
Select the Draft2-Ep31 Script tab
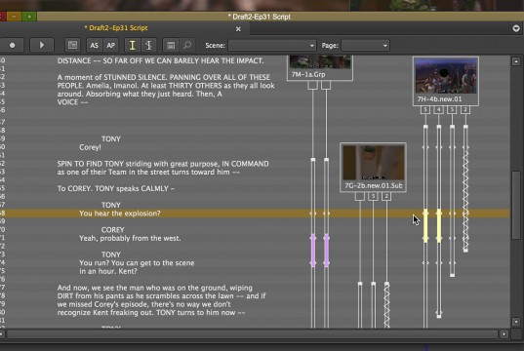click(x=115, y=28)
